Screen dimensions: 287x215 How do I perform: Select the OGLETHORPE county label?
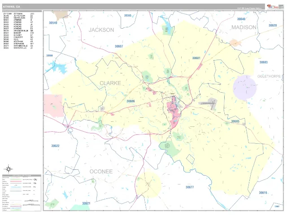pos(269,76)
